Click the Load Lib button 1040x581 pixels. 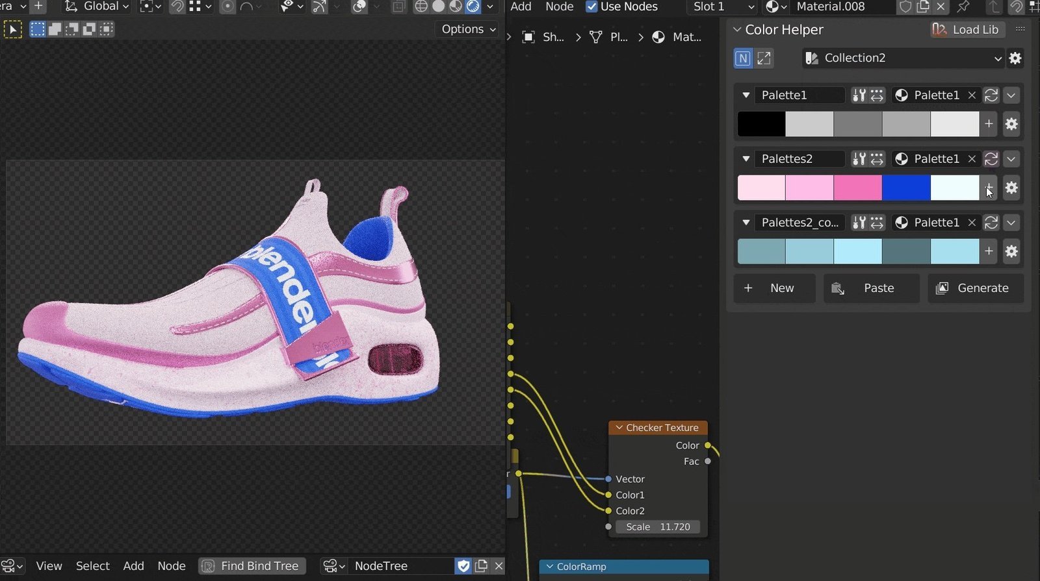[967, 30]
